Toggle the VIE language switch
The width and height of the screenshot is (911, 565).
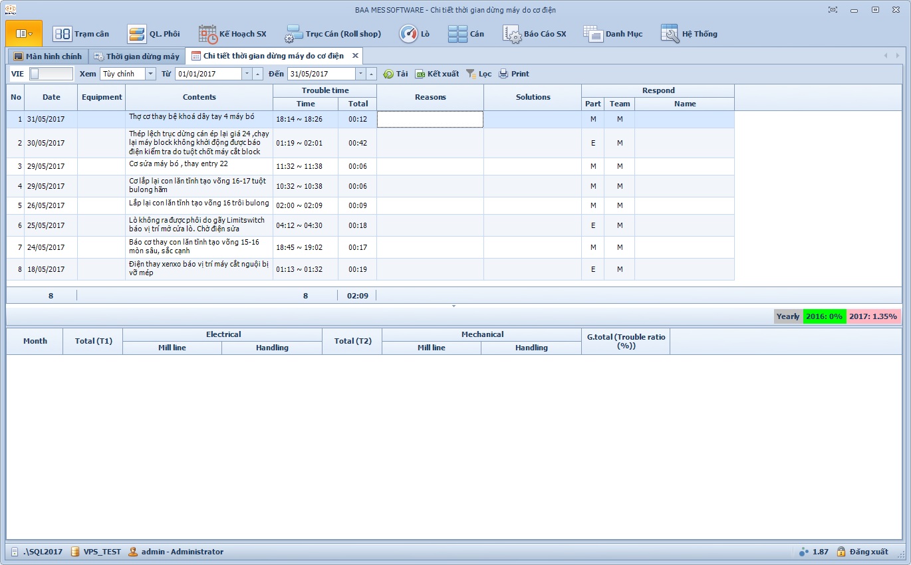click(x=51, y=74)
